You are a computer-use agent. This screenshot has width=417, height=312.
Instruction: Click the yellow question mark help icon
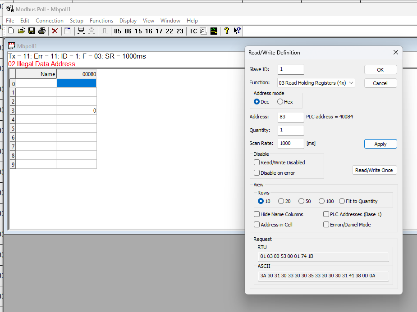click(x=227, y=31)
